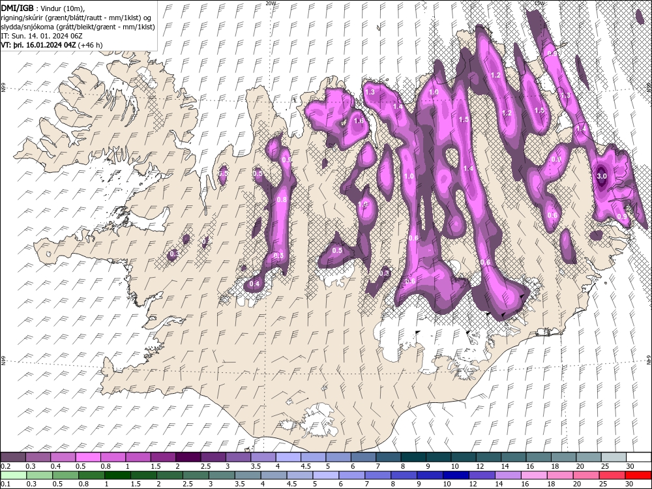
Task: Select the '3.5' number under the top purple legend
Action: click(256, 467)
